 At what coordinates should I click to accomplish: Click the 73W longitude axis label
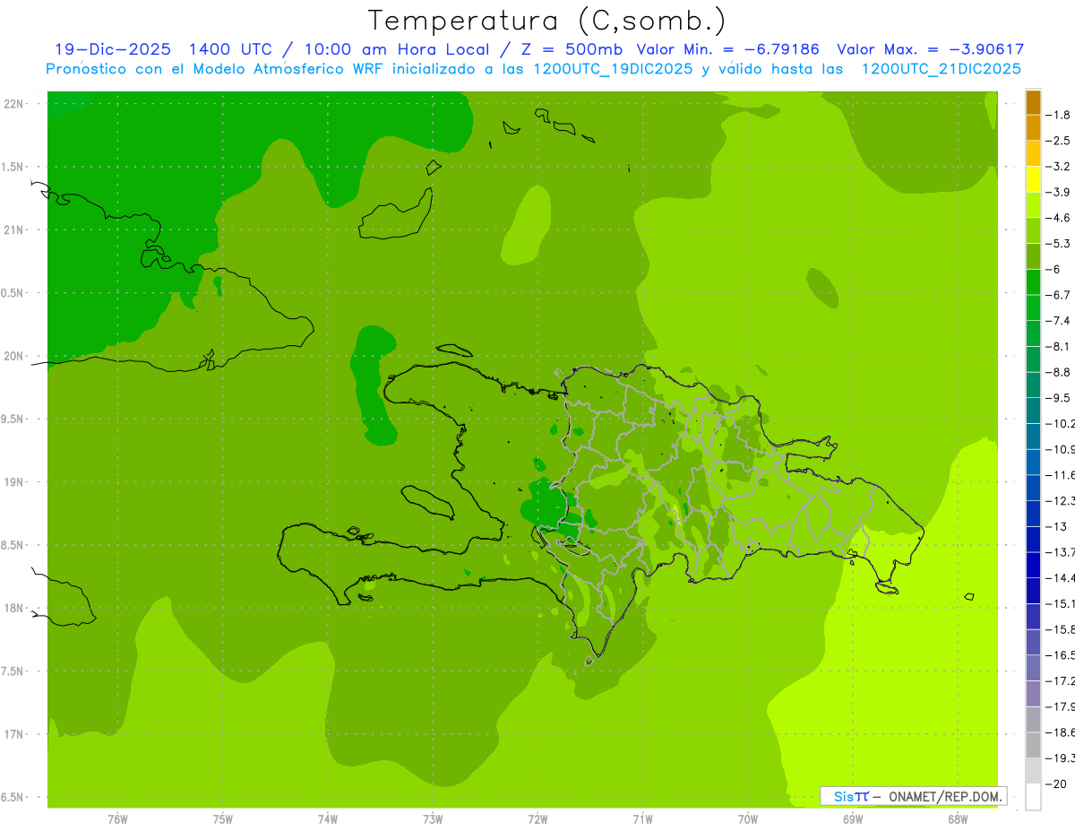pyautogui.click(x=433, y=819)
